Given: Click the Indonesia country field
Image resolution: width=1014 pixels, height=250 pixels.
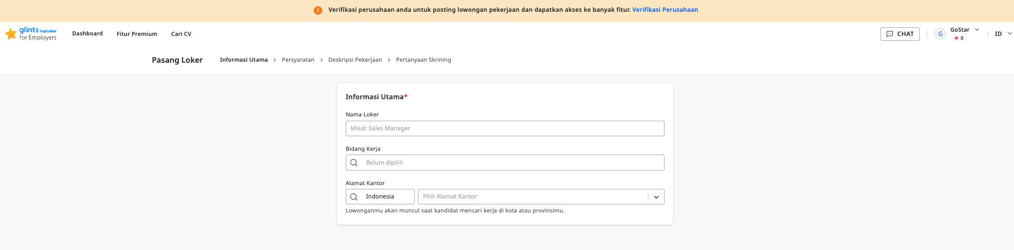Looking at the screenshot, I should 380,197.
